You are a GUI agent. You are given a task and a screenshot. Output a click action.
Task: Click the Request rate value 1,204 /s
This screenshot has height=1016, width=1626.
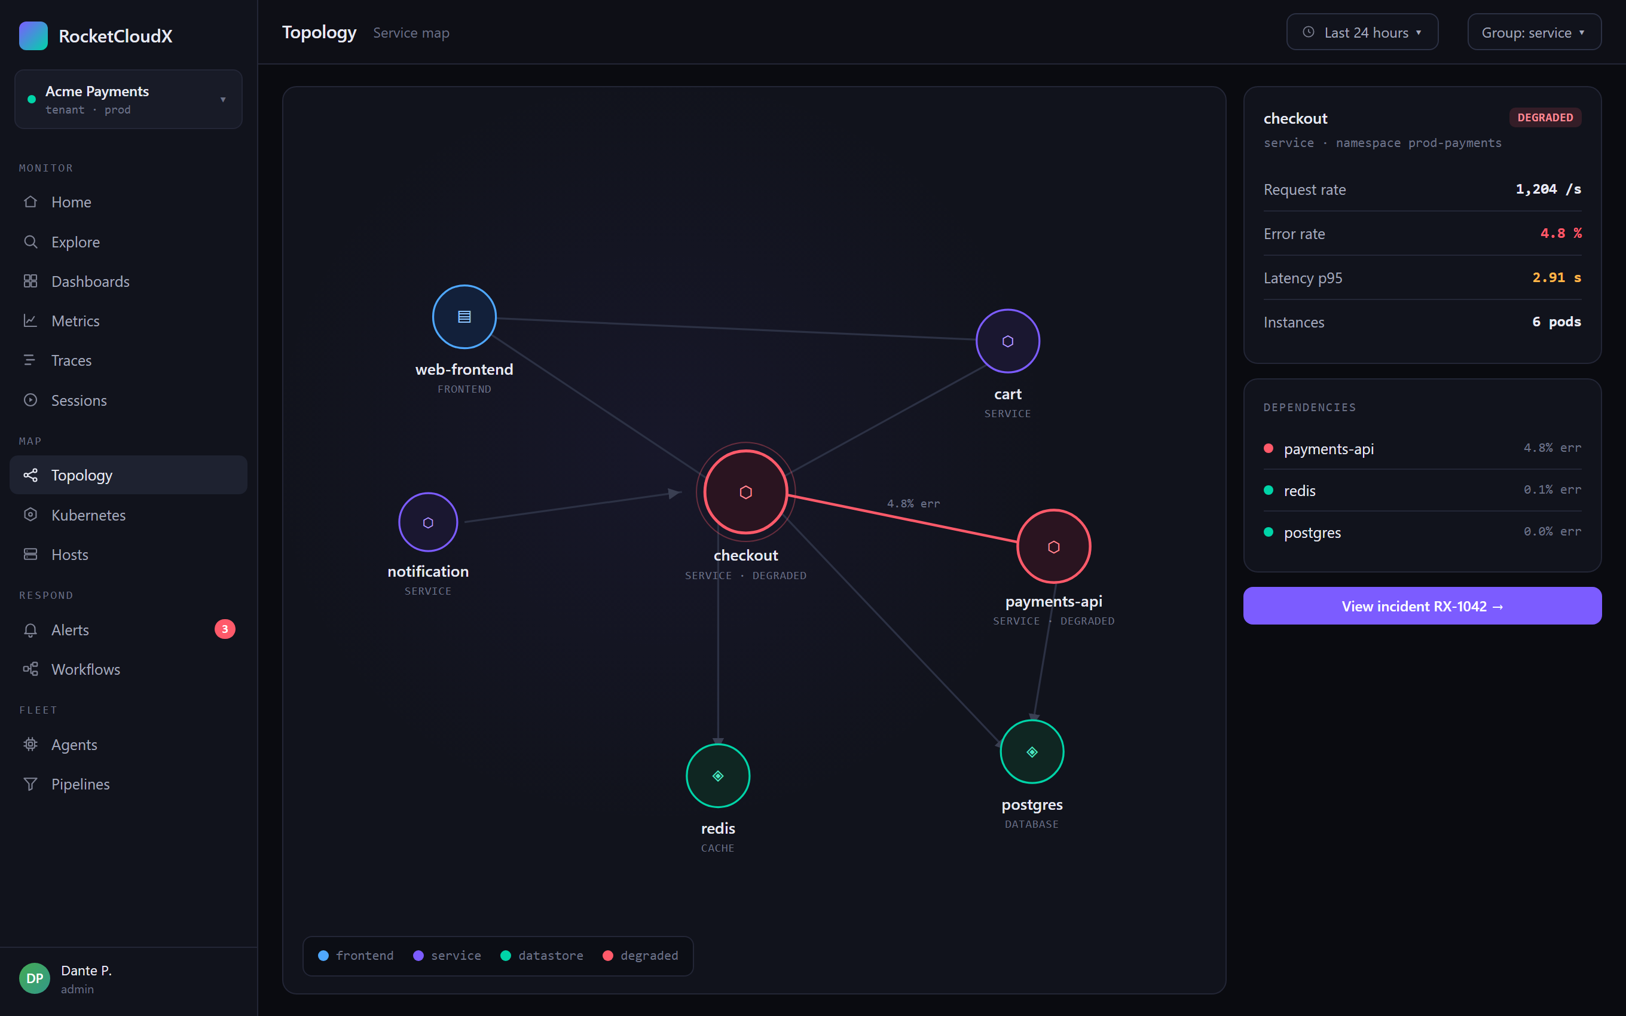[1548, 189]
